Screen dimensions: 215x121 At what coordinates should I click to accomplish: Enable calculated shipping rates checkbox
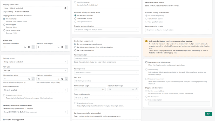(146, 62)
